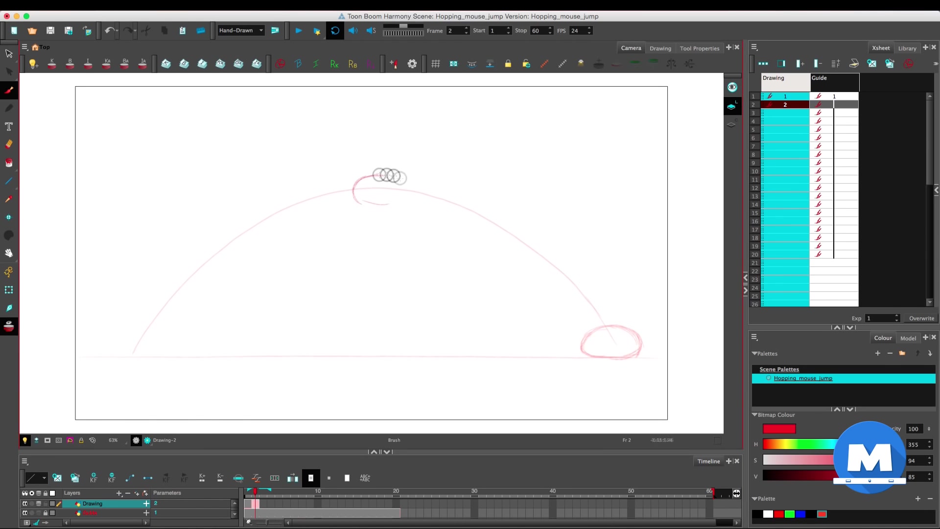Viewport: 940px width, 529px height.
Task: Select the Paint bucket tool
Action: (9, 163)
